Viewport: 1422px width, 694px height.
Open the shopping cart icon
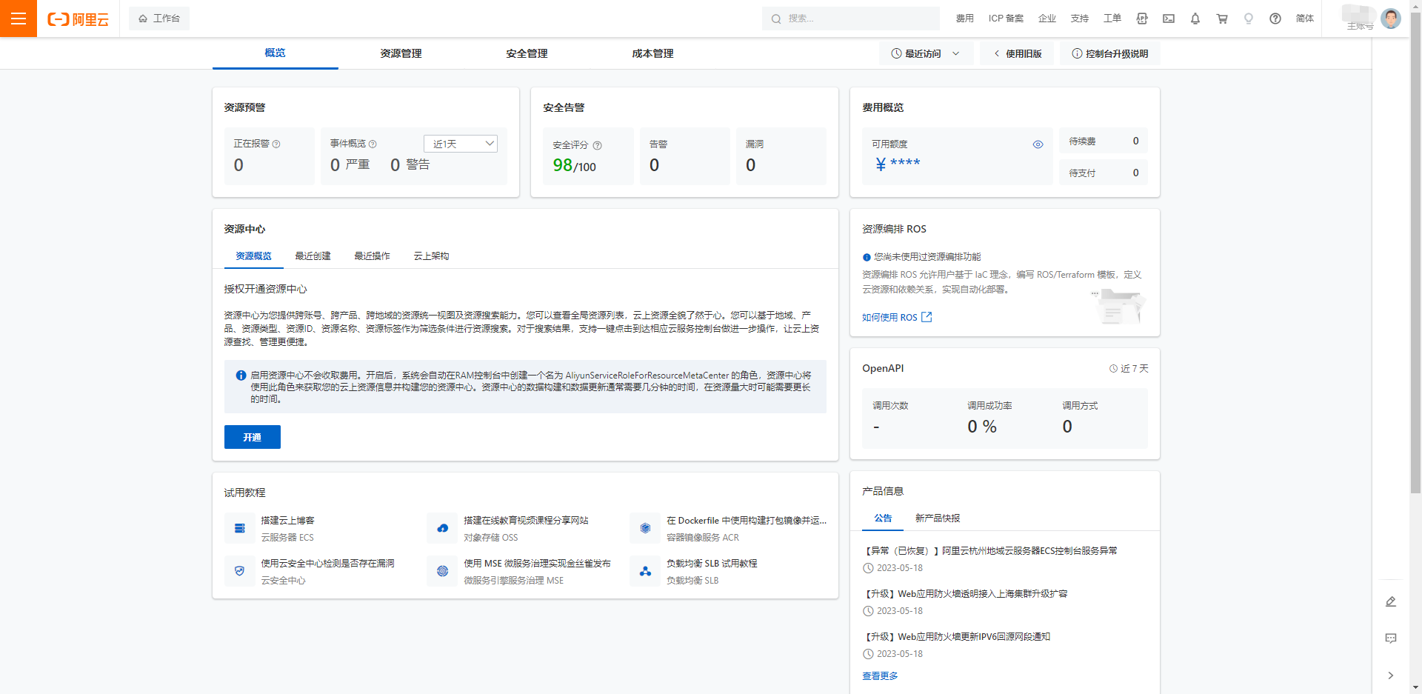point(1222,19)
